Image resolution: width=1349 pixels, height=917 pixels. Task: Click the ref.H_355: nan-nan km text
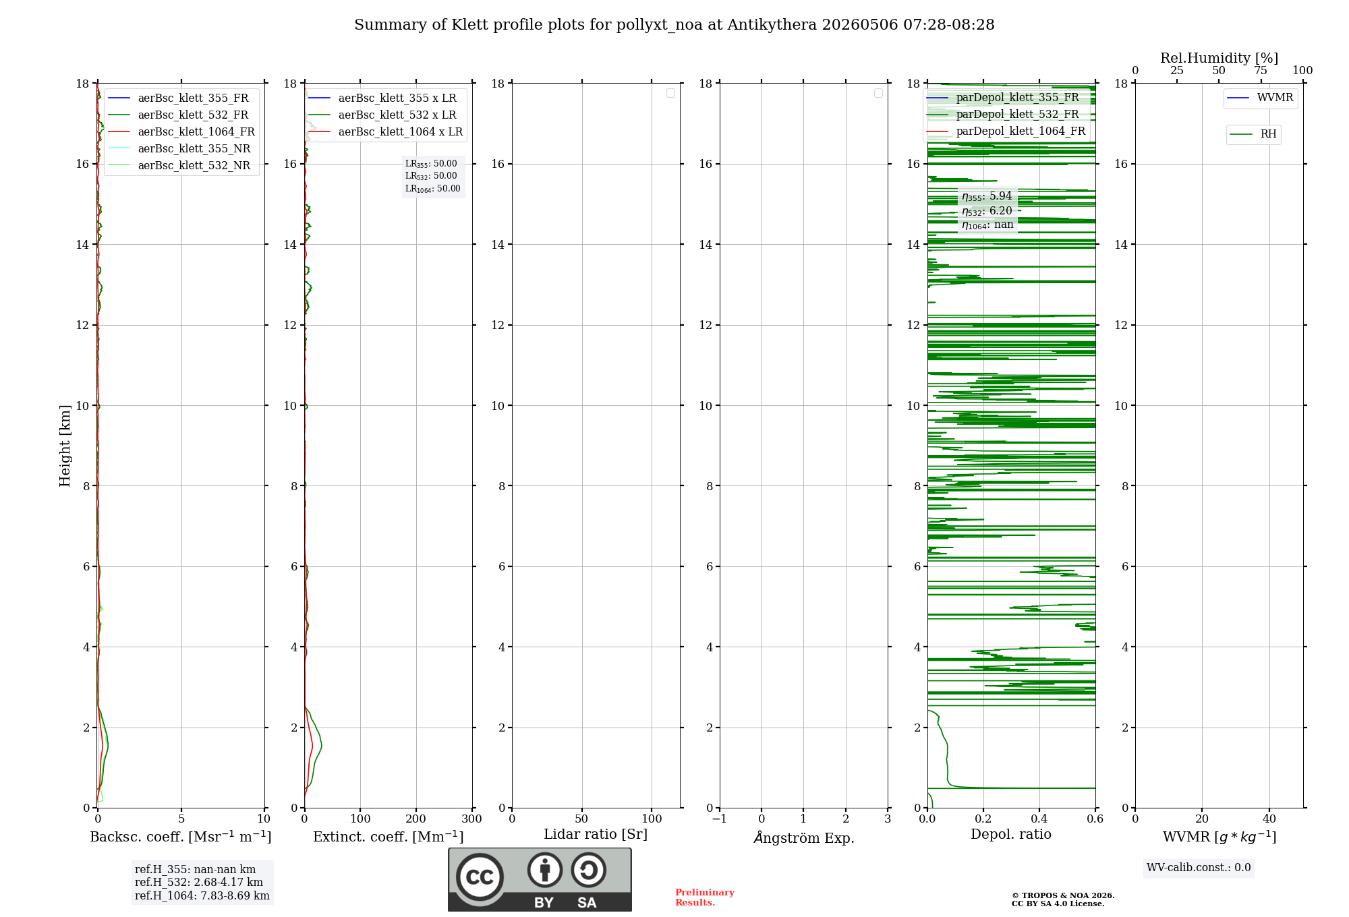[196, 870]
